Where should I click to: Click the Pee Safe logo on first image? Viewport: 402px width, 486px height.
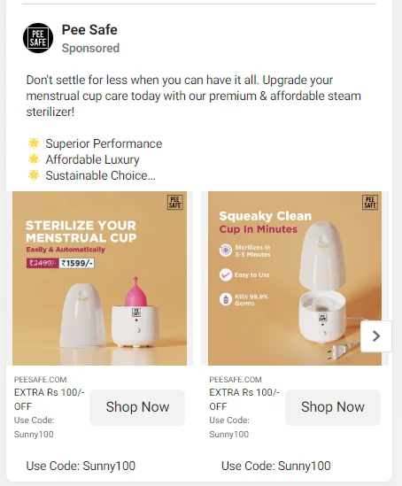174,202
